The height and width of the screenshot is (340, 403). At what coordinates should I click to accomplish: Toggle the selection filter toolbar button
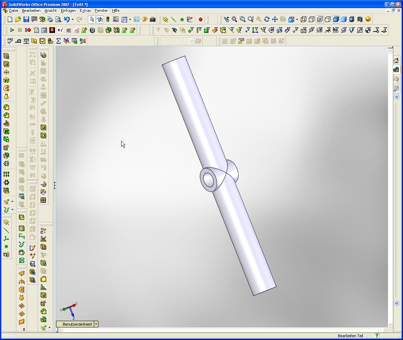point(100,19)
